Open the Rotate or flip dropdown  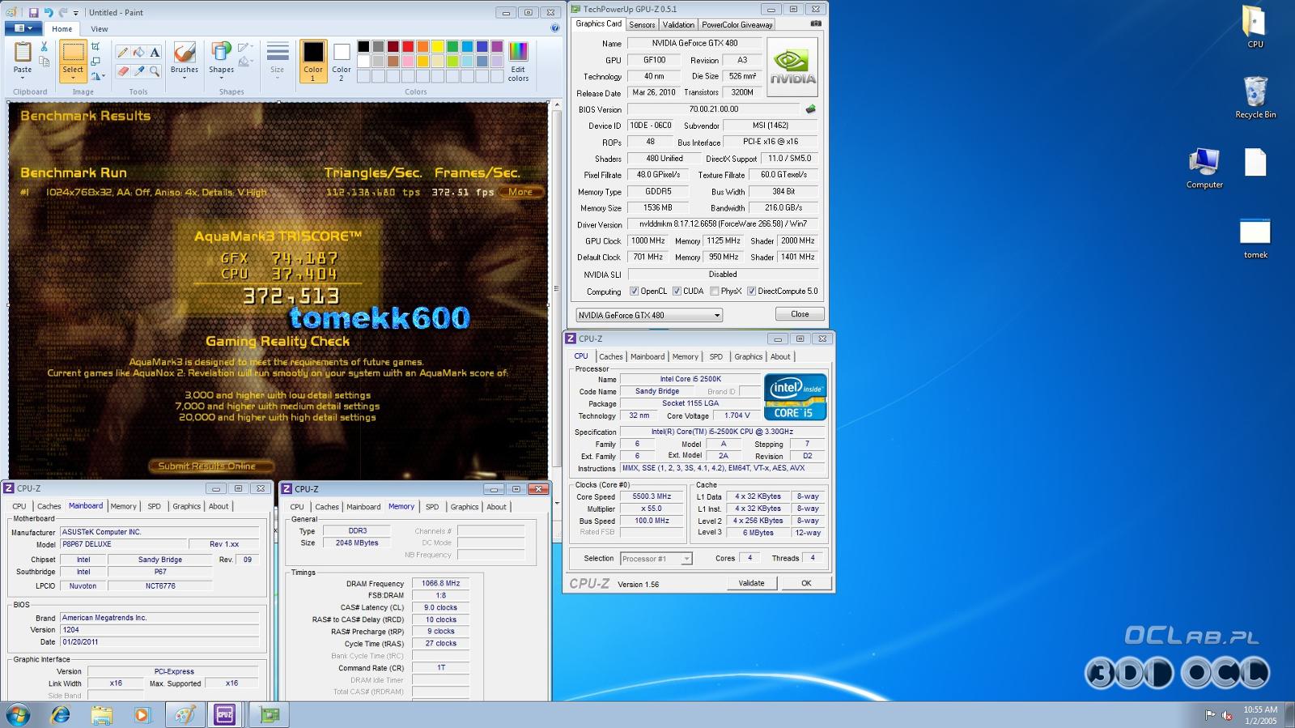pos(98,76)
